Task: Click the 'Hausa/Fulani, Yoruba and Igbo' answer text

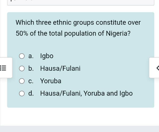Action: [x=86, y=93]
